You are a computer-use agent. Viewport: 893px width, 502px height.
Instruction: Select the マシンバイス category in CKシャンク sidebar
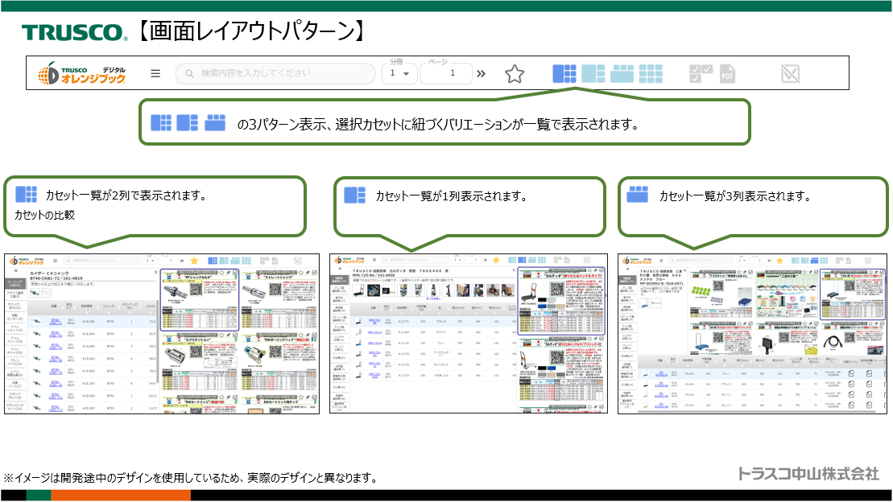point(14,361)
